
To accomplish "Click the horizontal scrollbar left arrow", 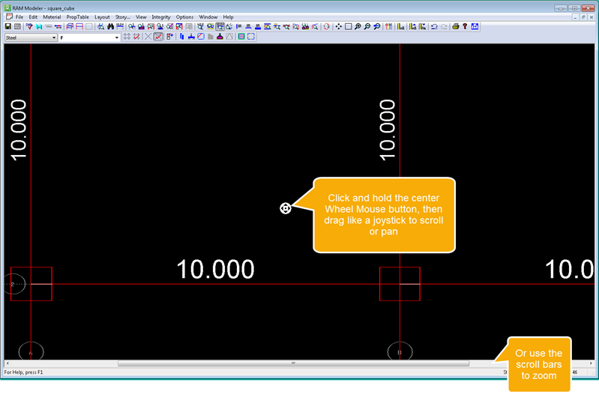I will [7, 363].
